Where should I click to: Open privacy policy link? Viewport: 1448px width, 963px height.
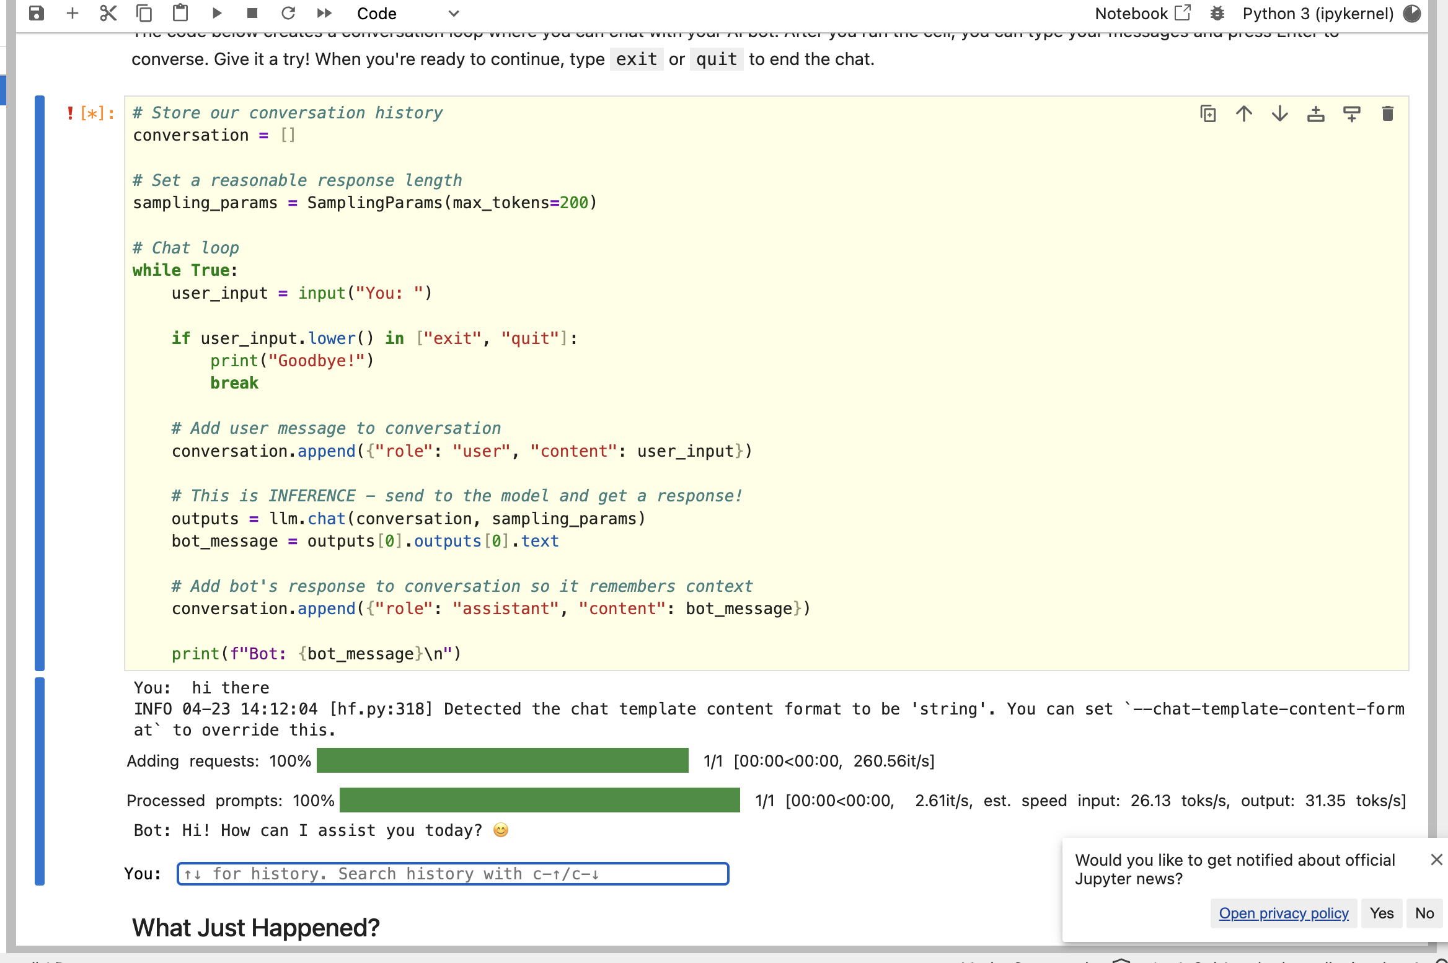pyautogui.click(x=1283, y=913)
